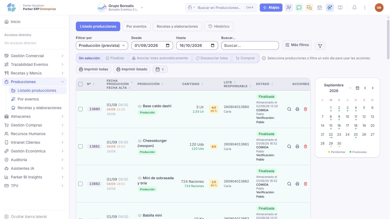Click the Más filtros button

coord(297,45)
